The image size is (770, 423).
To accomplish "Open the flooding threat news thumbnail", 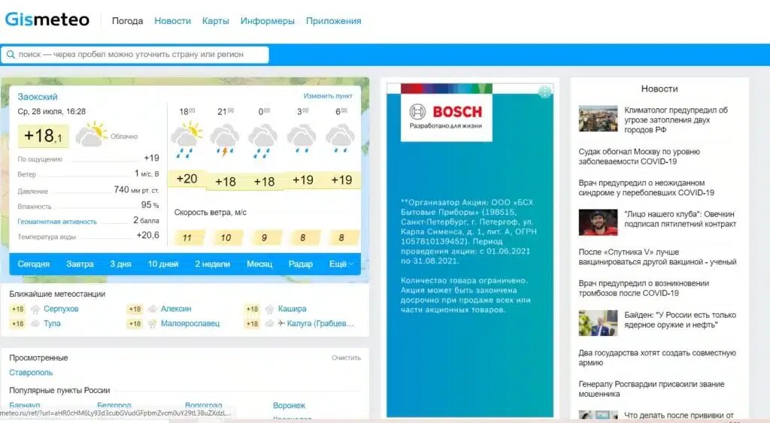I will pyautogui.click(x=598, y=118).
